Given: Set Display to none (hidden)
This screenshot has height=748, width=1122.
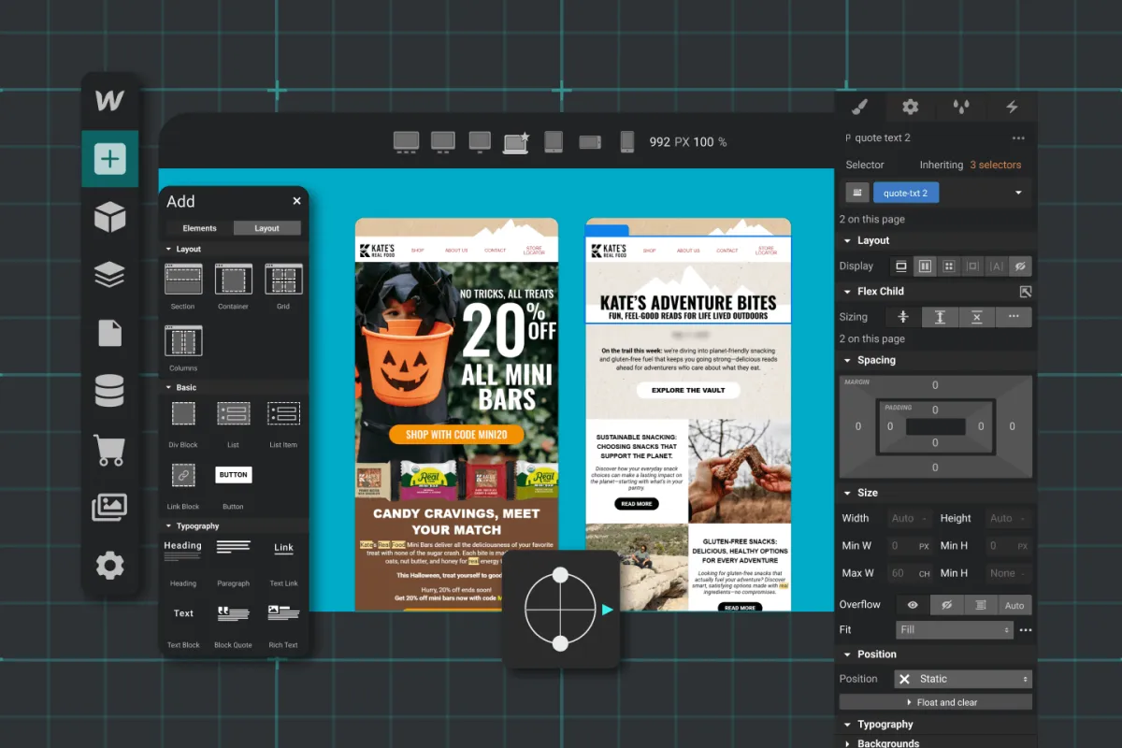Looking at the screenshot, I should pyautogui.click(x=1020, y=266).
